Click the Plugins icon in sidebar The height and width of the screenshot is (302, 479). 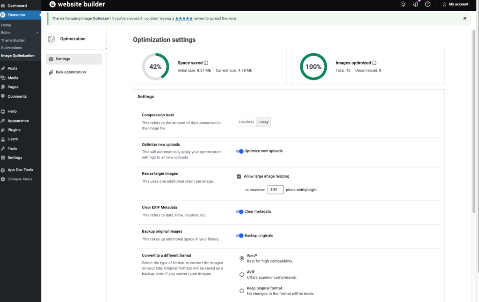click(x=3, y=130)
